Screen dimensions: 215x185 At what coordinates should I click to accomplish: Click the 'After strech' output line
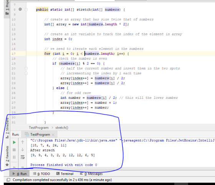click(x=42, y=150)
